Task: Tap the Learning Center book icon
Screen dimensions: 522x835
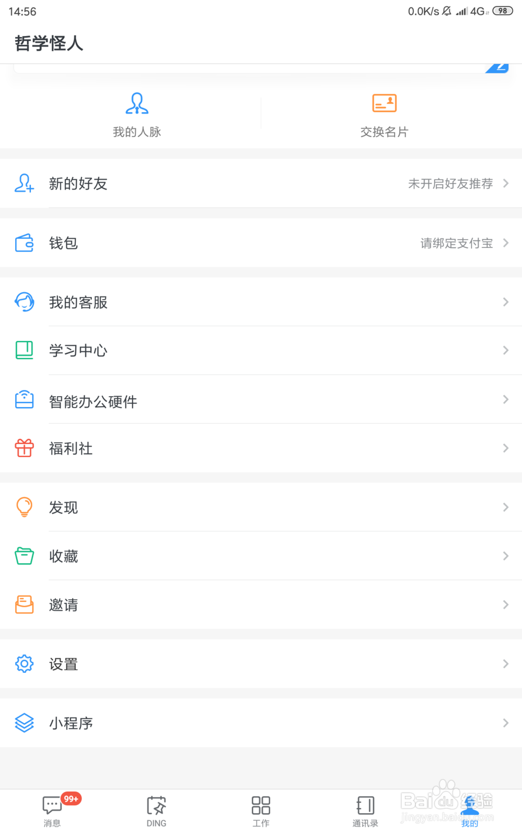Action: [25, 350]
